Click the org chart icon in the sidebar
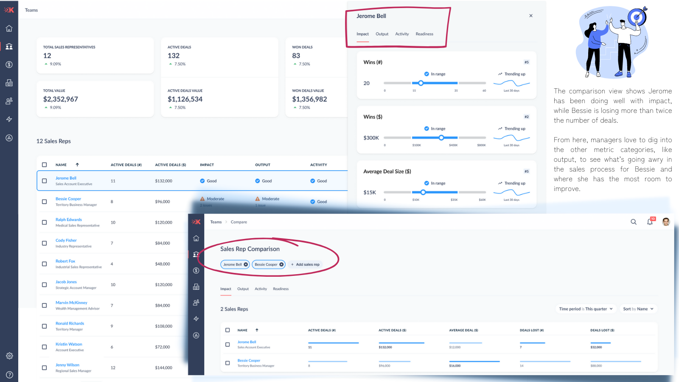This screenshot has height=382, width=679. (9, 83)
